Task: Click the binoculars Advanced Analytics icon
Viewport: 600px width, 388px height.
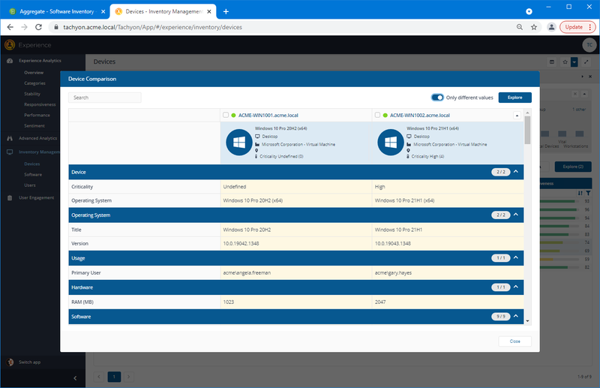Action: tap(10, 138)
